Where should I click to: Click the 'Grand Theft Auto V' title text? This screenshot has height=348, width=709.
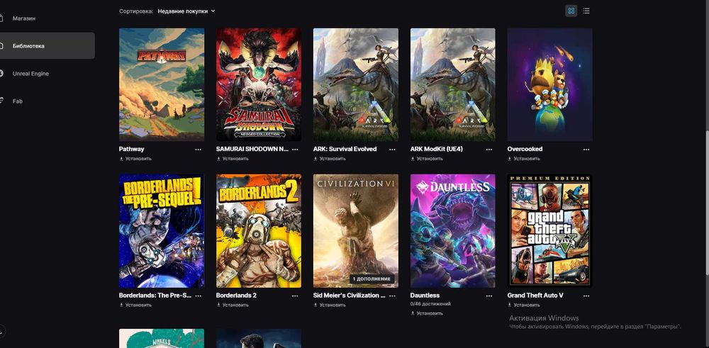(535, 296)
